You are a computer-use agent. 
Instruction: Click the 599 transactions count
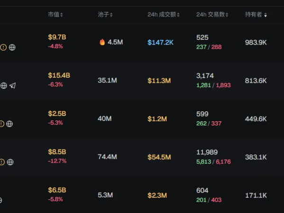tap(202, 114)
